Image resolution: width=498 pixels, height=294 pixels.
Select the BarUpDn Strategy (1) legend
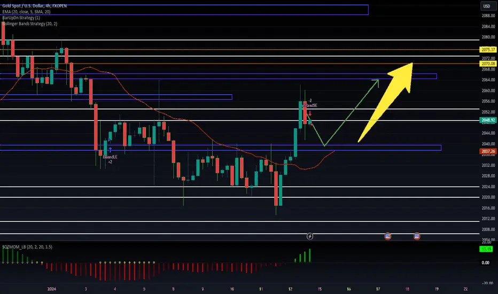pos(21,18)
